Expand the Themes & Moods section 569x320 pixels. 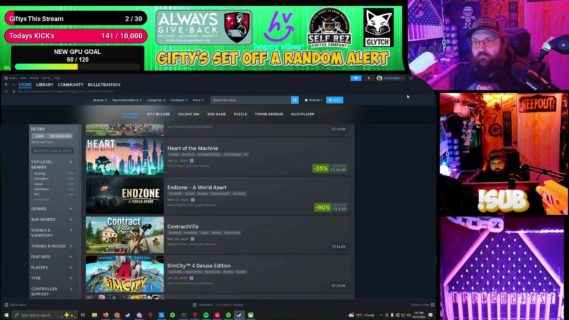[x=52, y=246]
